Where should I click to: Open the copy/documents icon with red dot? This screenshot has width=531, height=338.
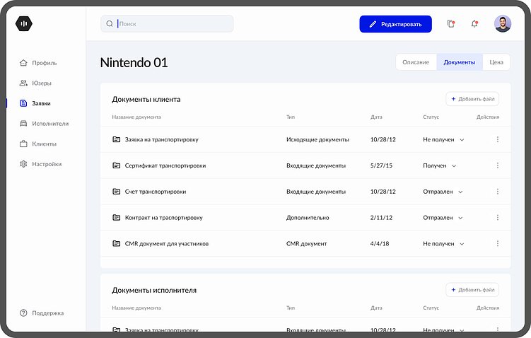pyautogui.click(x=450, y=24)
